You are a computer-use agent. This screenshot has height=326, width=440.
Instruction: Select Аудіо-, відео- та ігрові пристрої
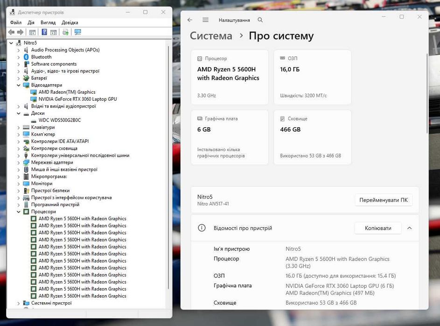tap(65, 71)
